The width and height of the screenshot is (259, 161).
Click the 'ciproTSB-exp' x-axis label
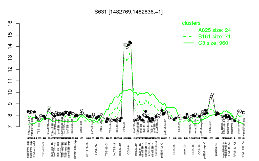click(48, 127)
